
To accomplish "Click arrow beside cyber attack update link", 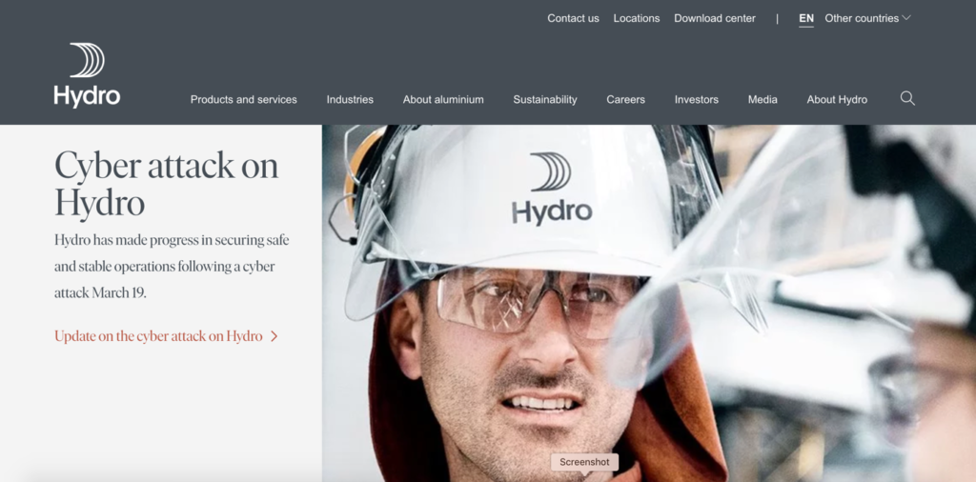I will coord(274,336).
